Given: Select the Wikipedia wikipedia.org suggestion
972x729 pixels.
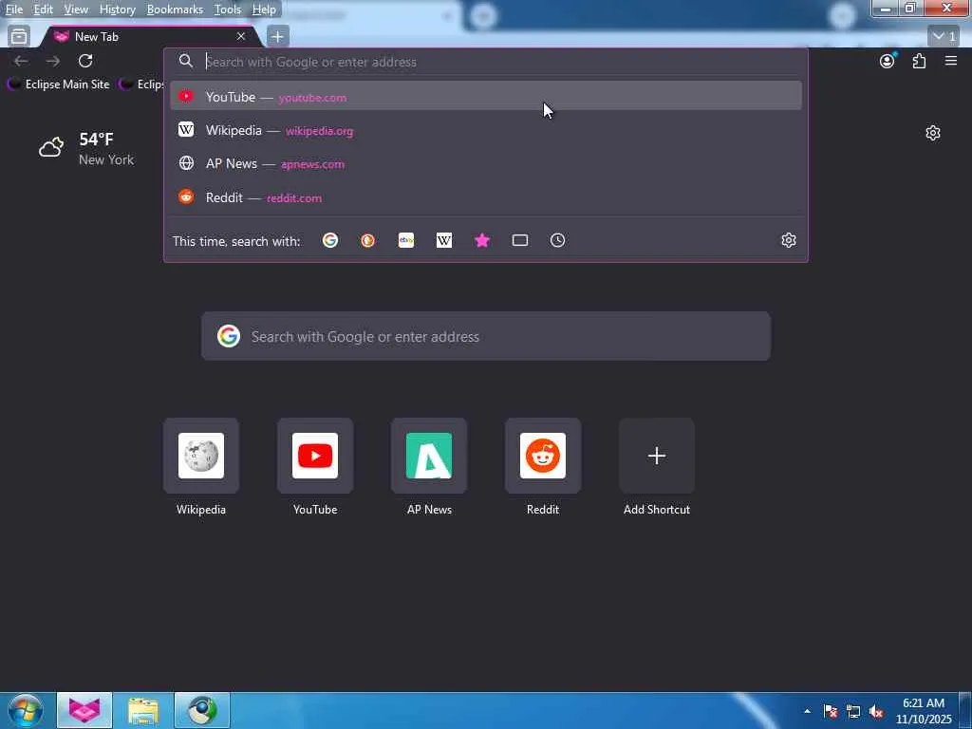Looking at the screenshot, I should pos(485,130).
